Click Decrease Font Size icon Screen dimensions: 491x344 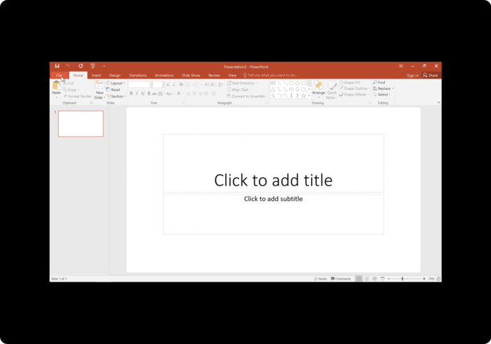[x=174, y=85]
